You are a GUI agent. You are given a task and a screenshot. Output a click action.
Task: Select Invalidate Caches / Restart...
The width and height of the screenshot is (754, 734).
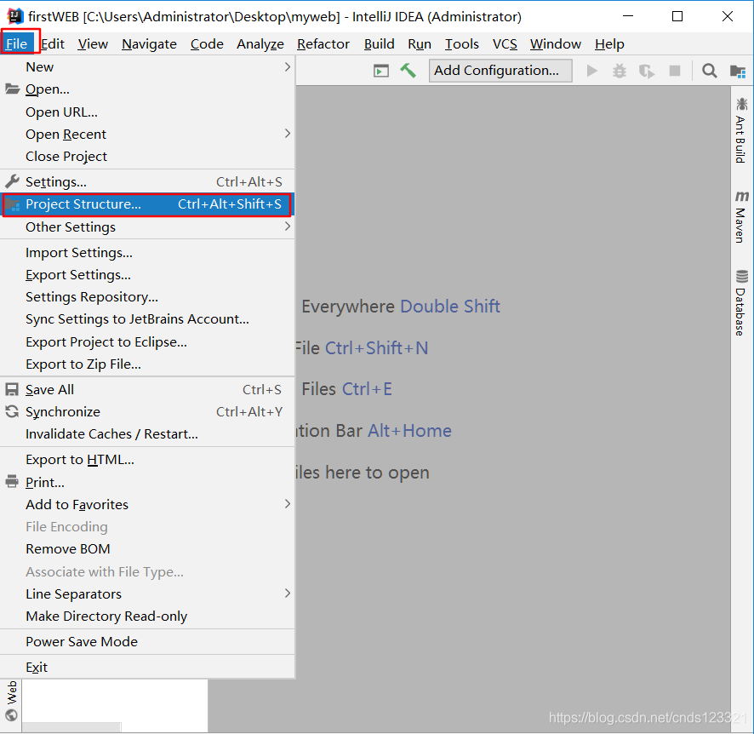147,434
